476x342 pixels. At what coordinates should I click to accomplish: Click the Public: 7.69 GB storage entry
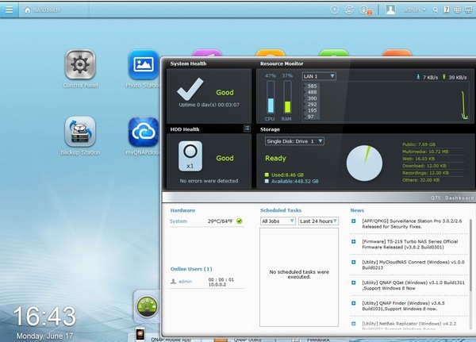419,144
